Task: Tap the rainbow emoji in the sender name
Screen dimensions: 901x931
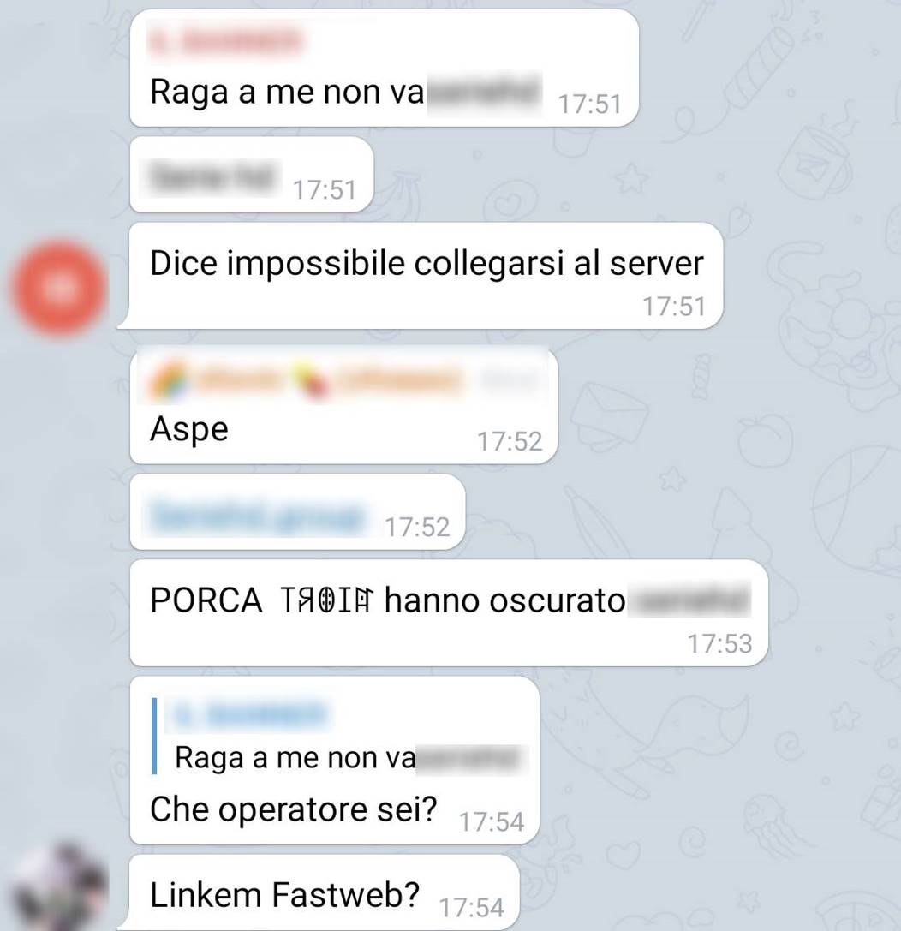Action: pos(169,380)
